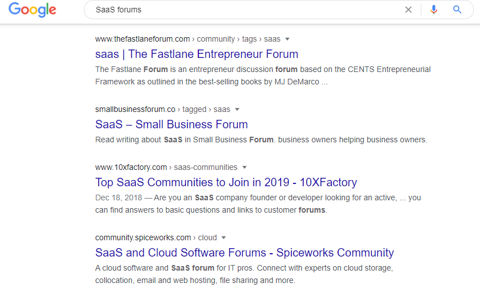This screenshot has width=480, height=301.
Task: Click the smallbusinessforum.co › tagged › saas URL
Action: click(163, 109)
